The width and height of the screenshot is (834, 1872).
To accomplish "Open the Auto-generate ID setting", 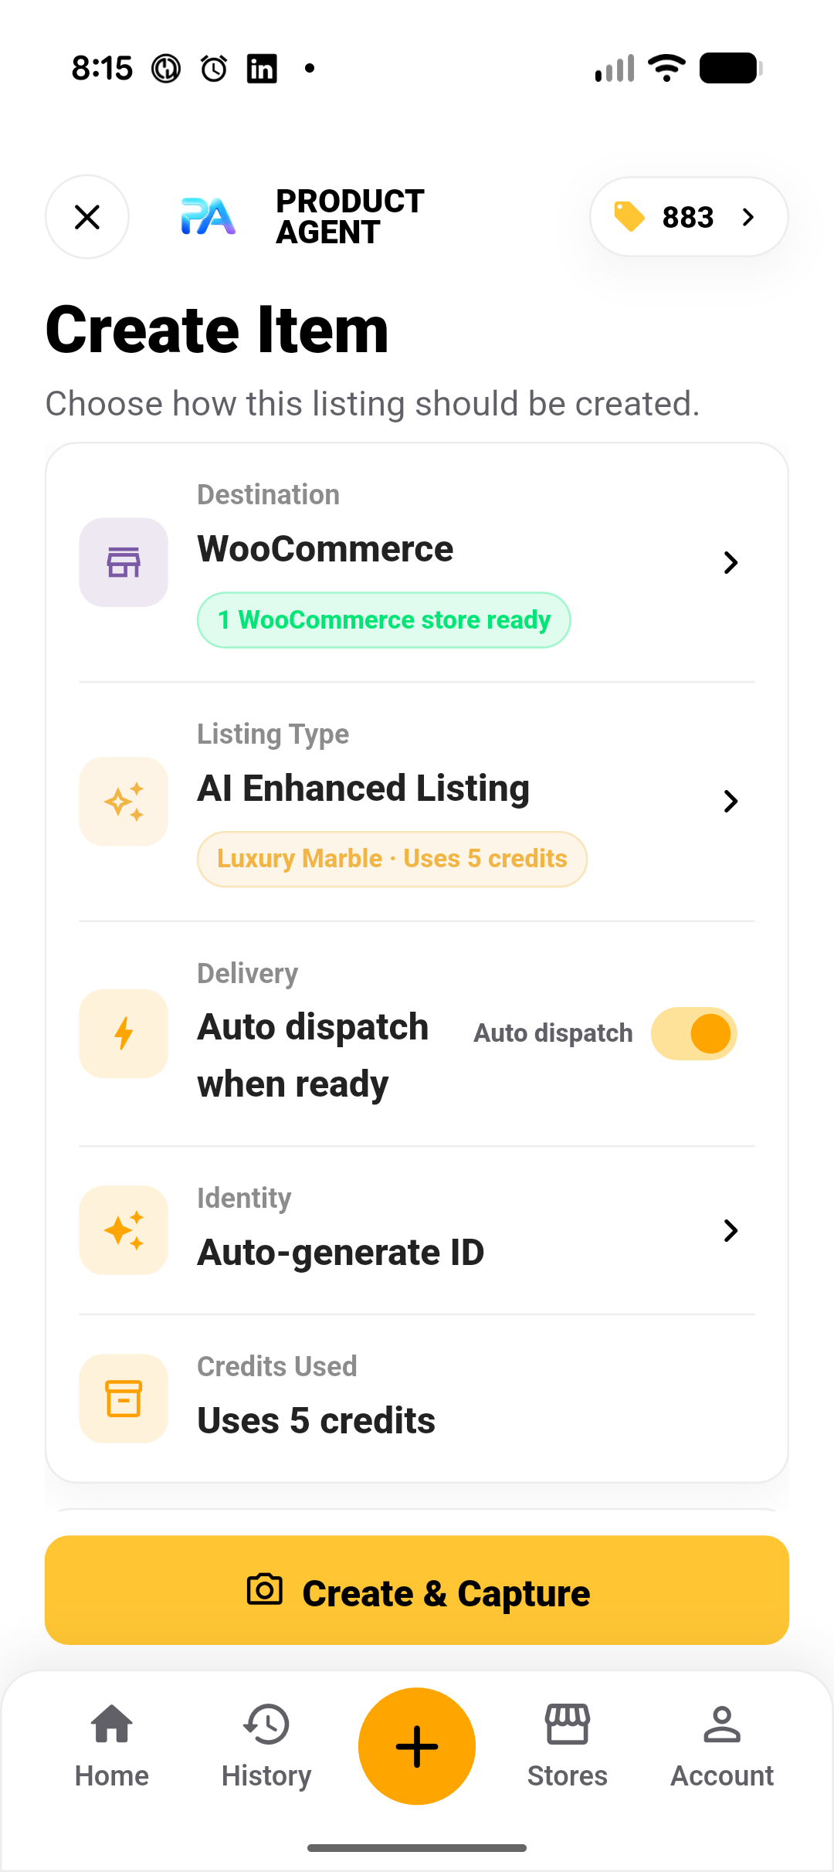I will pos(417,1230).
